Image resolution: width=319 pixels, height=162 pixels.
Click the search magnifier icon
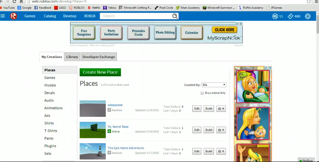pos(175,16)
